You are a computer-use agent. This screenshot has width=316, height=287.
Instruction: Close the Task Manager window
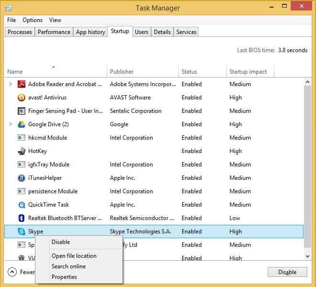pos(301,6)
